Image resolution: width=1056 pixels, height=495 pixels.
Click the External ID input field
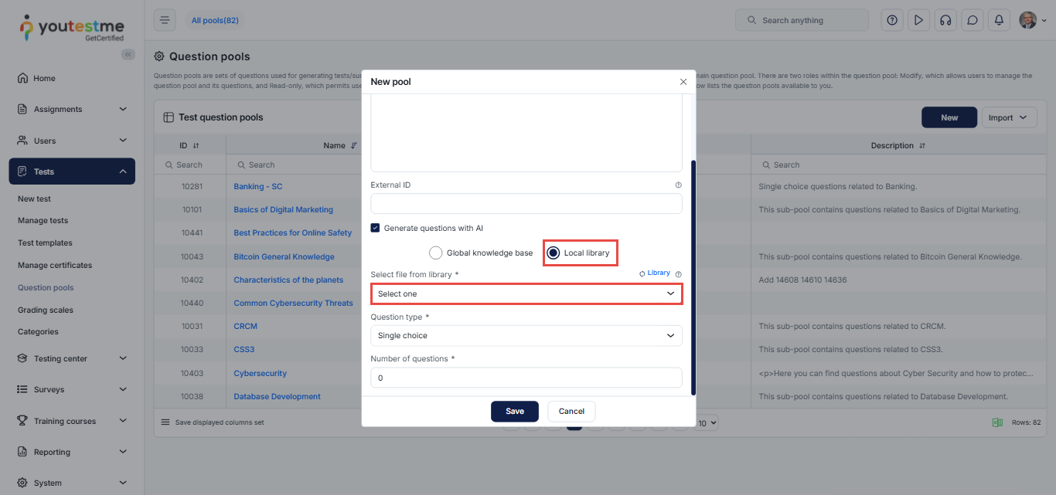pyautogui.click(x=526, y=204)
